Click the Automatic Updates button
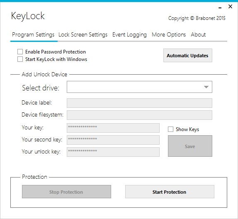Viewport: 238px width, 219px height. pos(188,56)
